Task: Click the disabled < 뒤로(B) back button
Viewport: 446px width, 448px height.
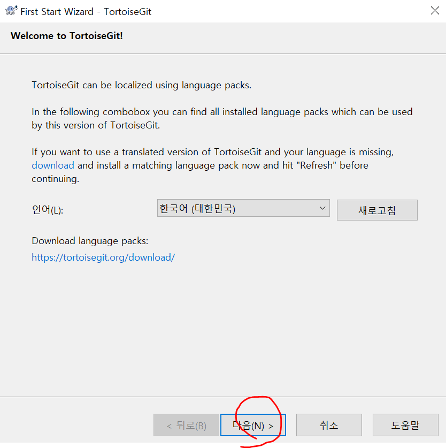Action: tap(186, 425)
